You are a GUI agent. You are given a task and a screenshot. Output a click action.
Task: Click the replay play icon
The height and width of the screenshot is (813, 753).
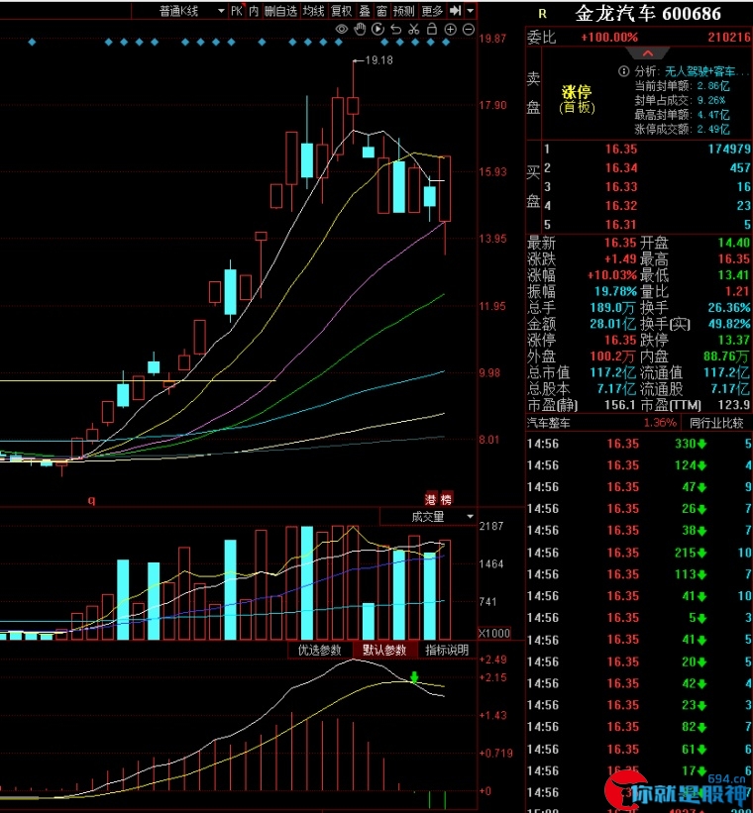(x=377, y=30)
